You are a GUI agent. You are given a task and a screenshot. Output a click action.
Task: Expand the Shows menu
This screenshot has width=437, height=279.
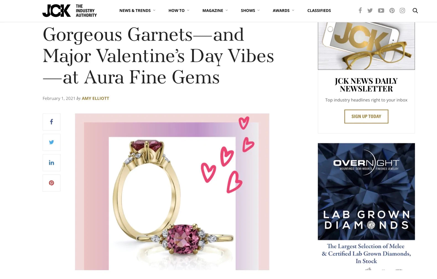pyautogui.click(x=250, y=10)
